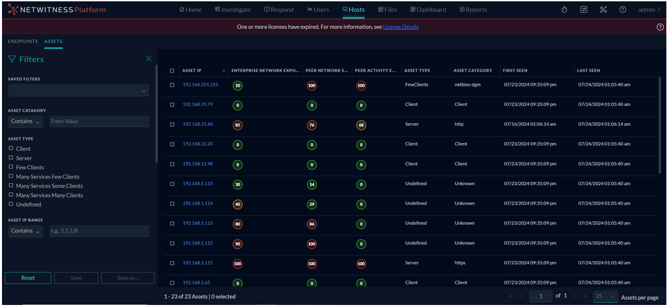Click the Reset filters button
The image size is (667, 307).
click(28, 278)
